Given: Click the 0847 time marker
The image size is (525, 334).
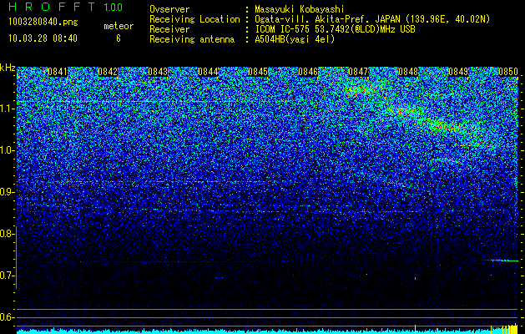Looking at the screenshot, I should [358, 72].
